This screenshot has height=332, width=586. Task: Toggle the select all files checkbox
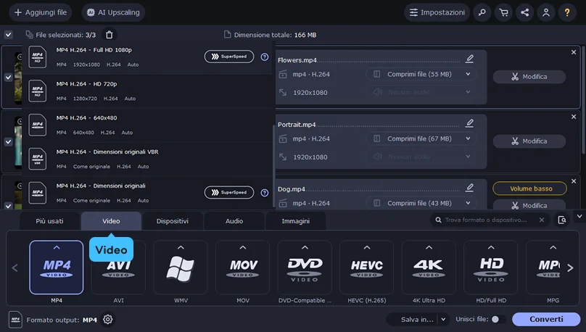8,35
